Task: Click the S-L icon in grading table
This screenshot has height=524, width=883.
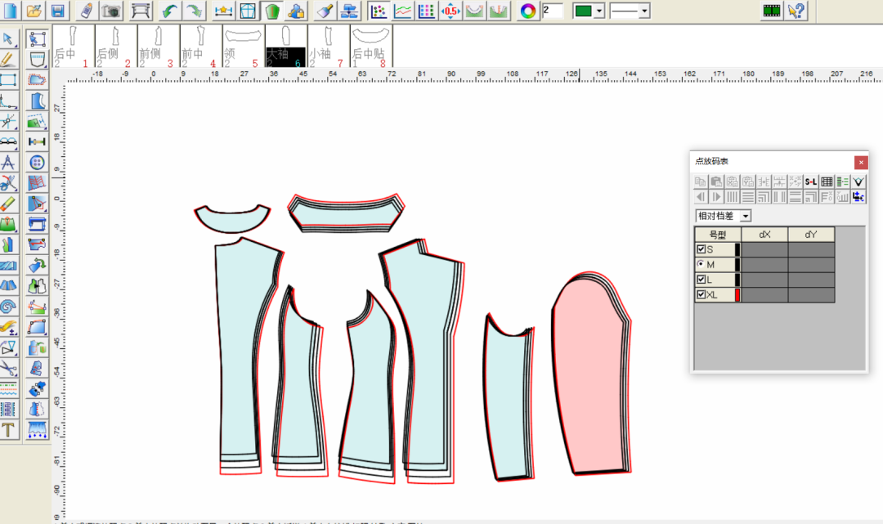Action: tap(811, 181)
